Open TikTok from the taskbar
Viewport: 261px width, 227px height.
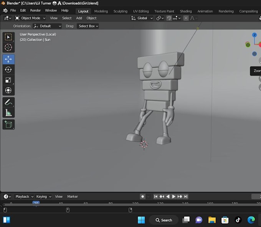tap(238, 220)
